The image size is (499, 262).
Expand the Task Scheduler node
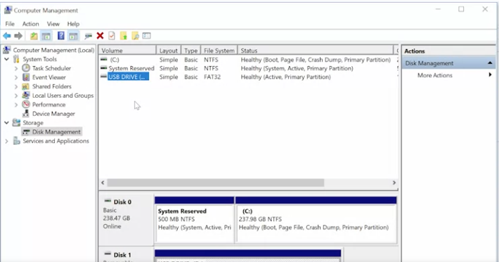(x=16, y=68)
